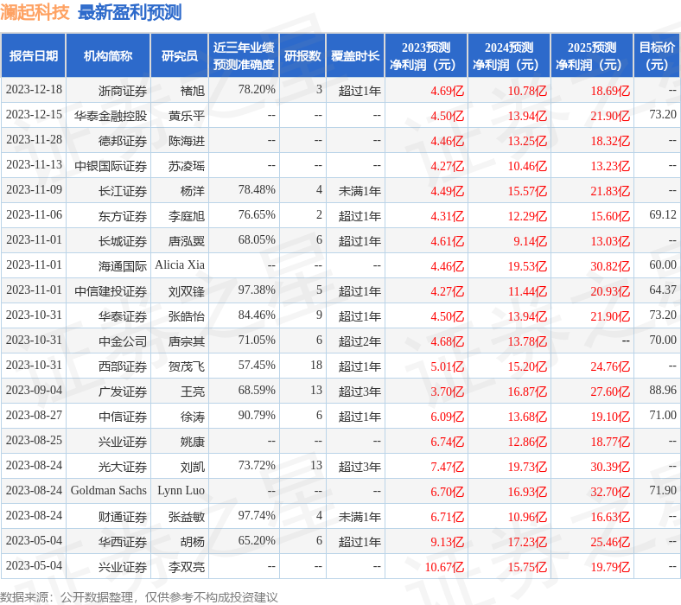Click the analyst name 黄乐平
This screenshot has height=605, width=681.
coord(187,116)
